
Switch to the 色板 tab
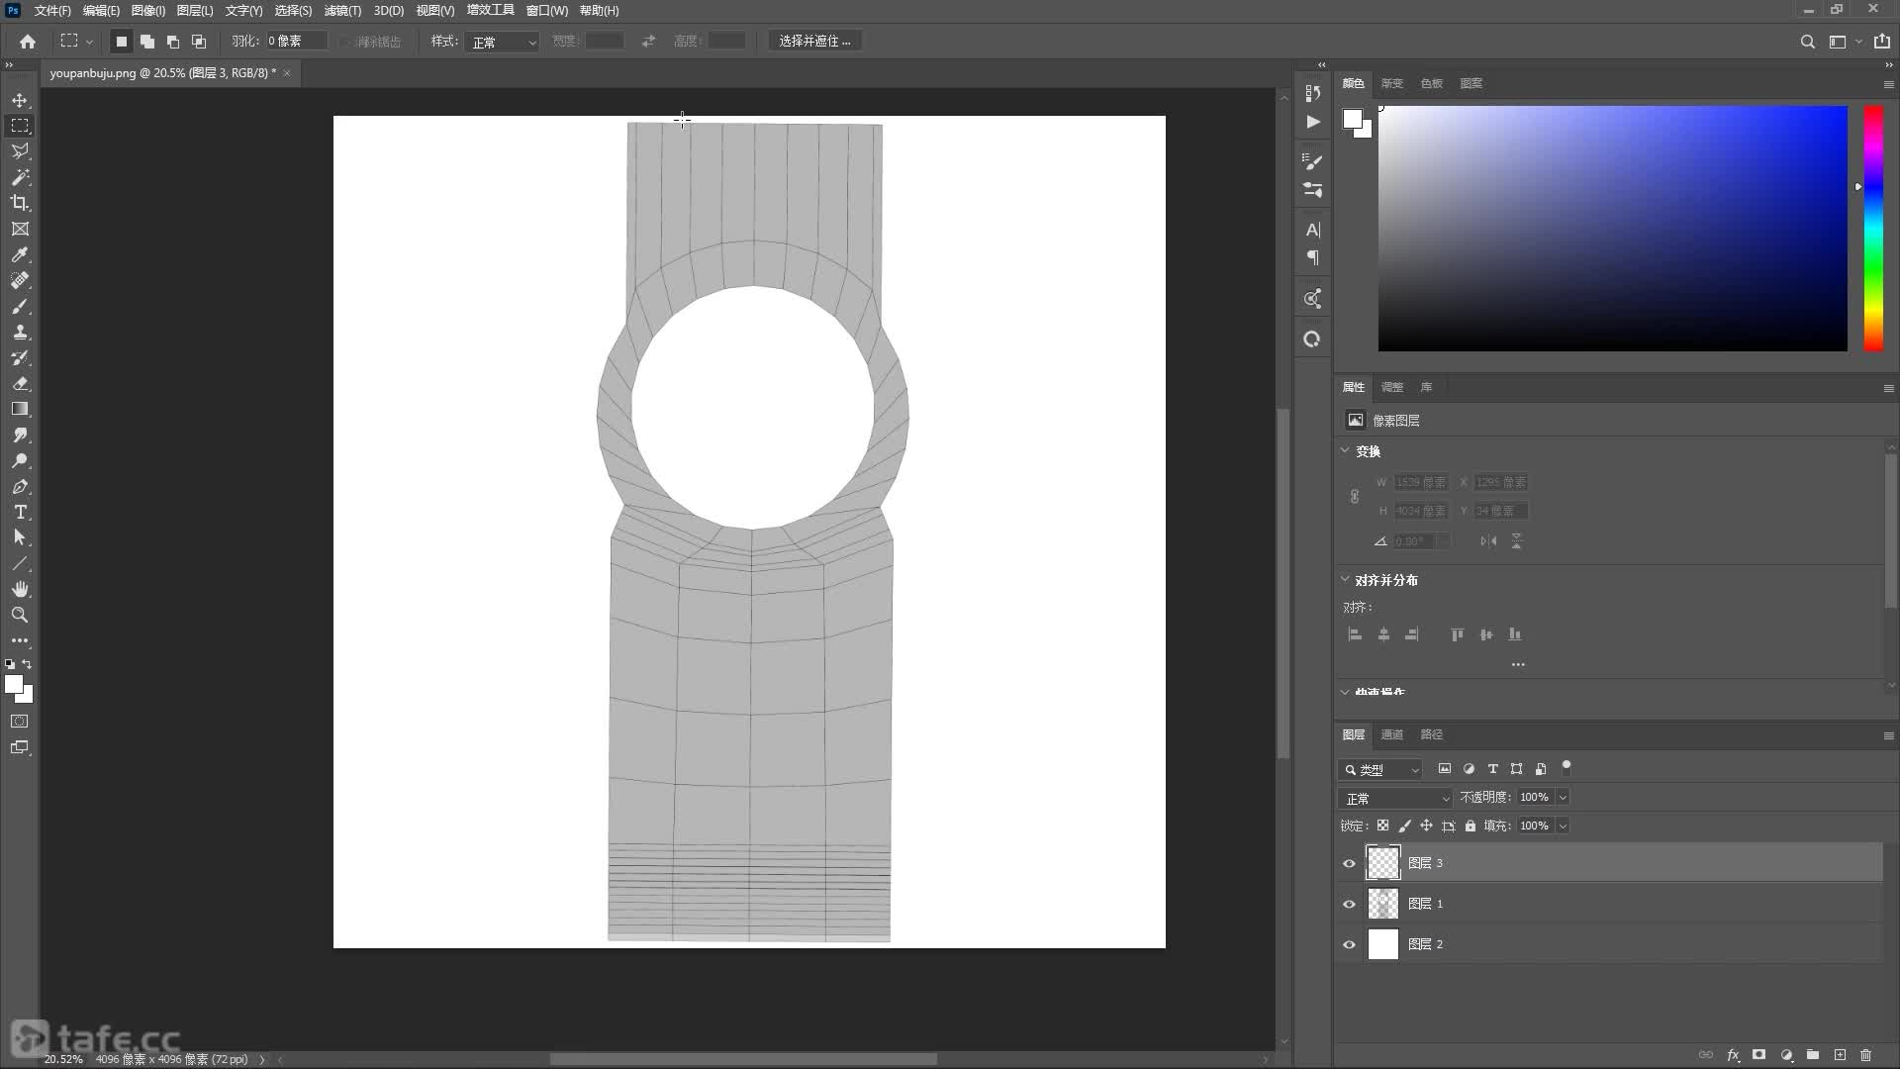(1431, 83)
